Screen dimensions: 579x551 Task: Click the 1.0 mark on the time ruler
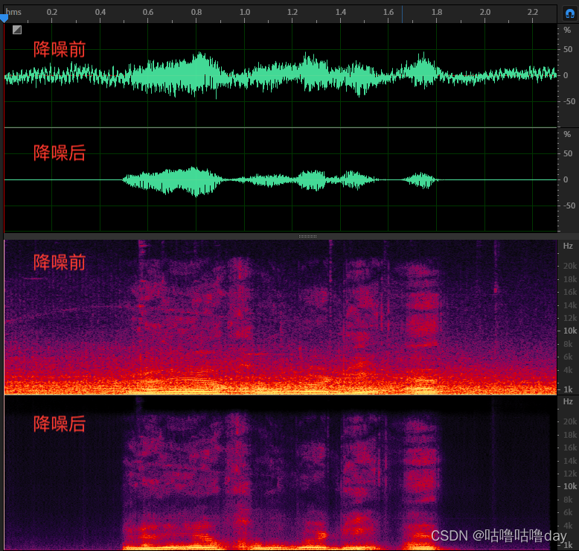click(244, 12)
